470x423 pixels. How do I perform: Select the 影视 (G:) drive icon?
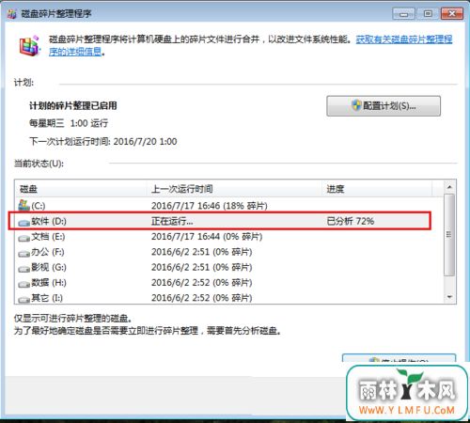[x=23, y=269]
